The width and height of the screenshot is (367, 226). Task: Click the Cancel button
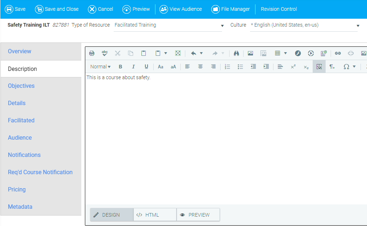pyautogui.click(x=100, y=9)
